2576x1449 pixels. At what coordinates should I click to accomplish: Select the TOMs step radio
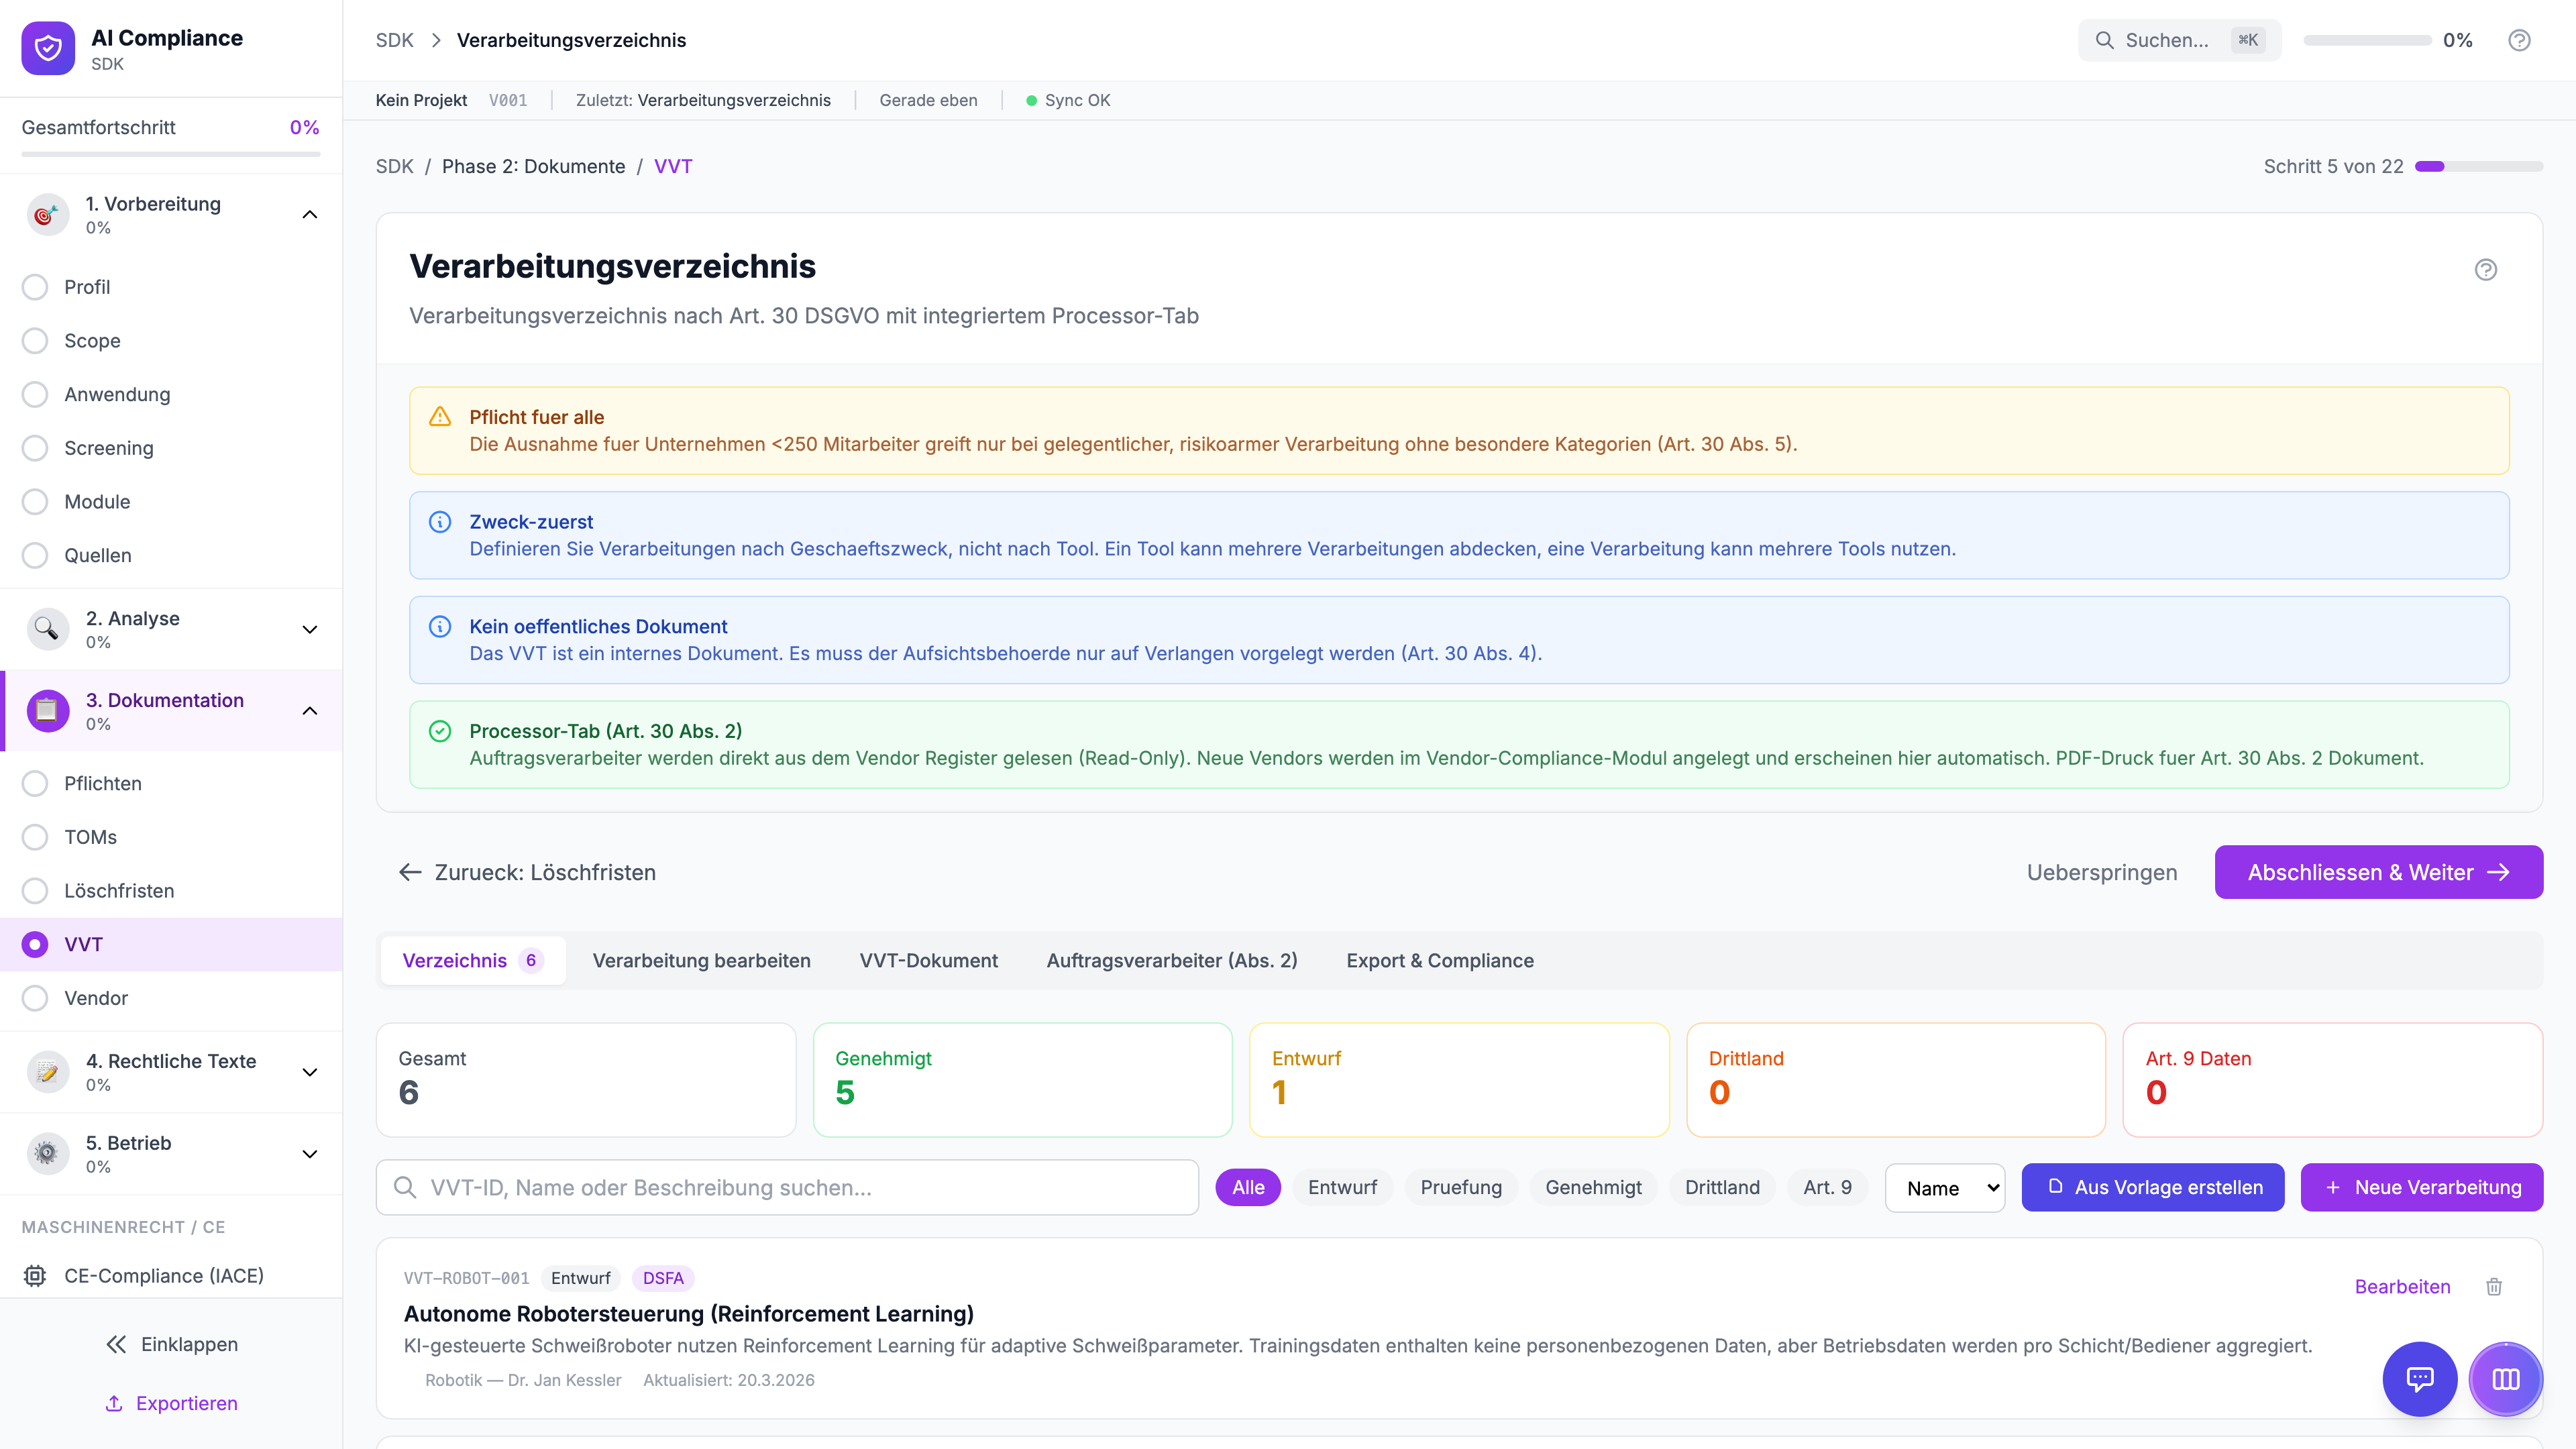click(x=35, y=837)
